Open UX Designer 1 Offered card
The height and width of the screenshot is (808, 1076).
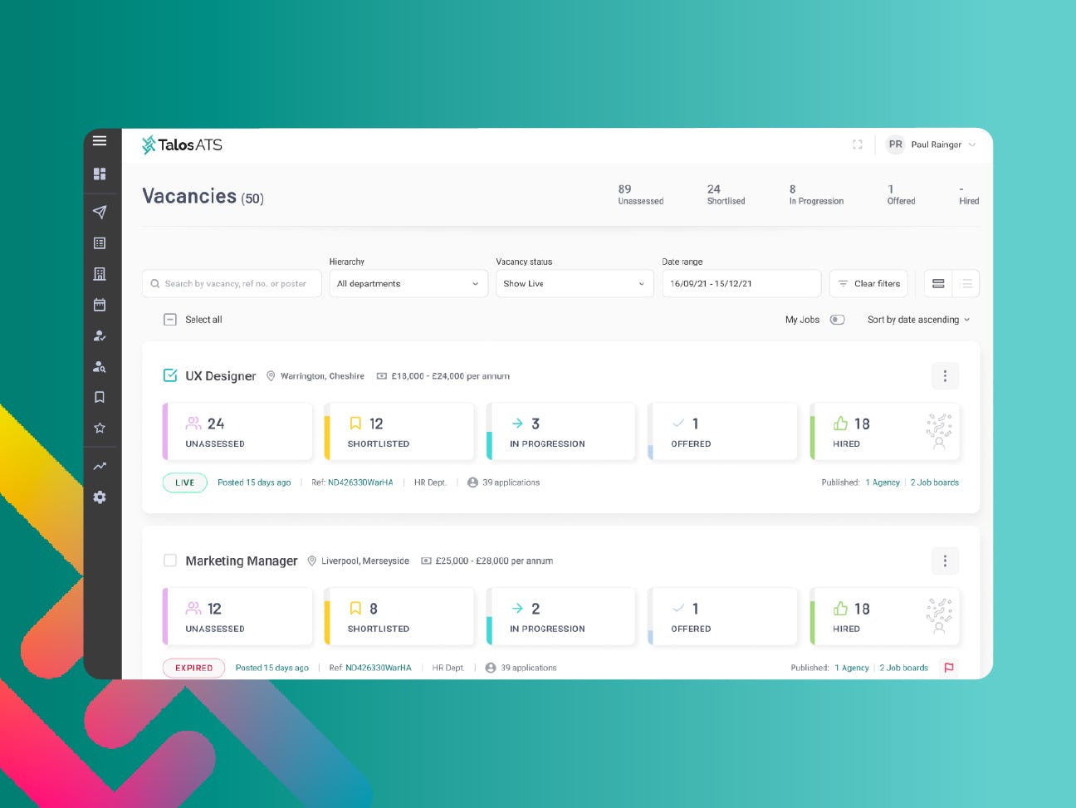click(722, 432)
